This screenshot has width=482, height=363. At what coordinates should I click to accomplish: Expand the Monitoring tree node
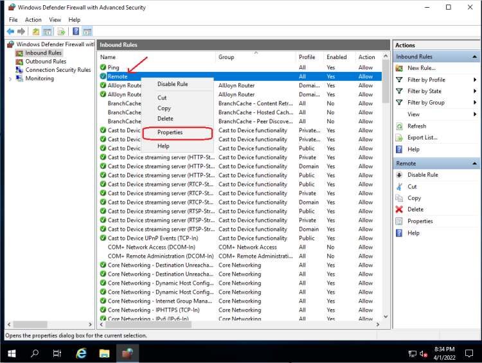pos(10,78)
